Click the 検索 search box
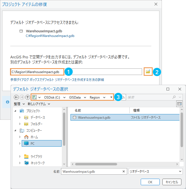Viewport: 186px width, 189px height. 149,97
